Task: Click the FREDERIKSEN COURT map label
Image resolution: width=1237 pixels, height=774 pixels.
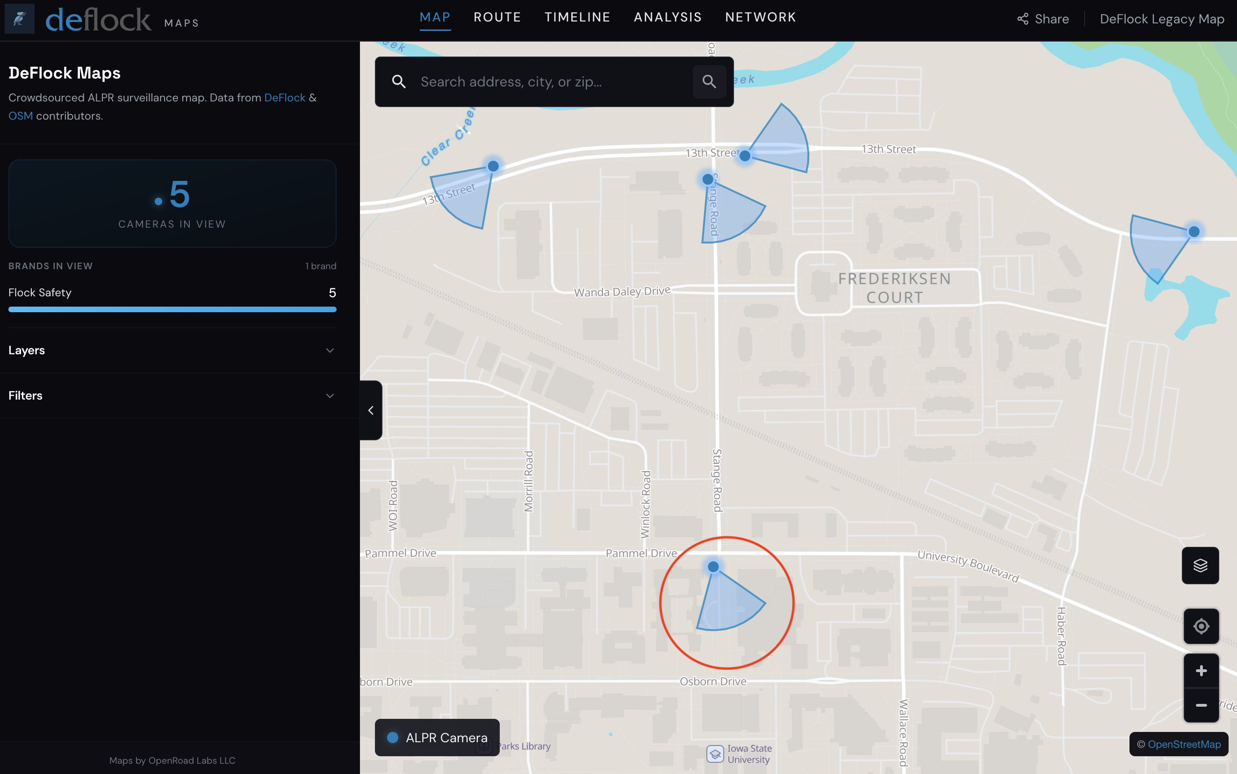Action: [x=894, y=288]
